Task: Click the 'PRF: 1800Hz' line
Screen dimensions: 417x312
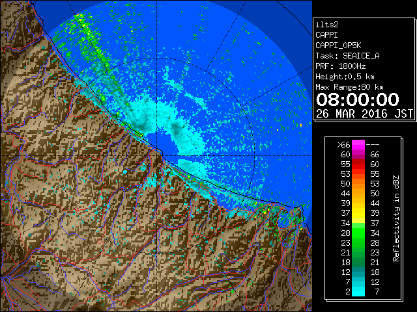Action: click(340, 66)
